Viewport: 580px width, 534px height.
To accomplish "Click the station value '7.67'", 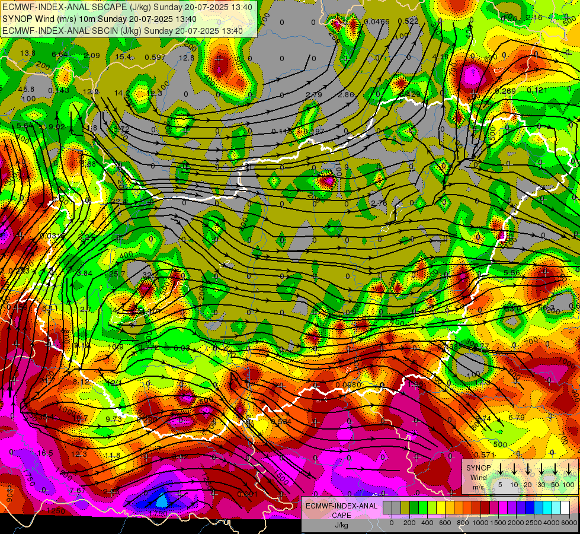I will tap(78, 490).
